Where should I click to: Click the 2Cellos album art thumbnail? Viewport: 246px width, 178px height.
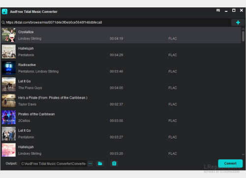(x=9, y=117)
